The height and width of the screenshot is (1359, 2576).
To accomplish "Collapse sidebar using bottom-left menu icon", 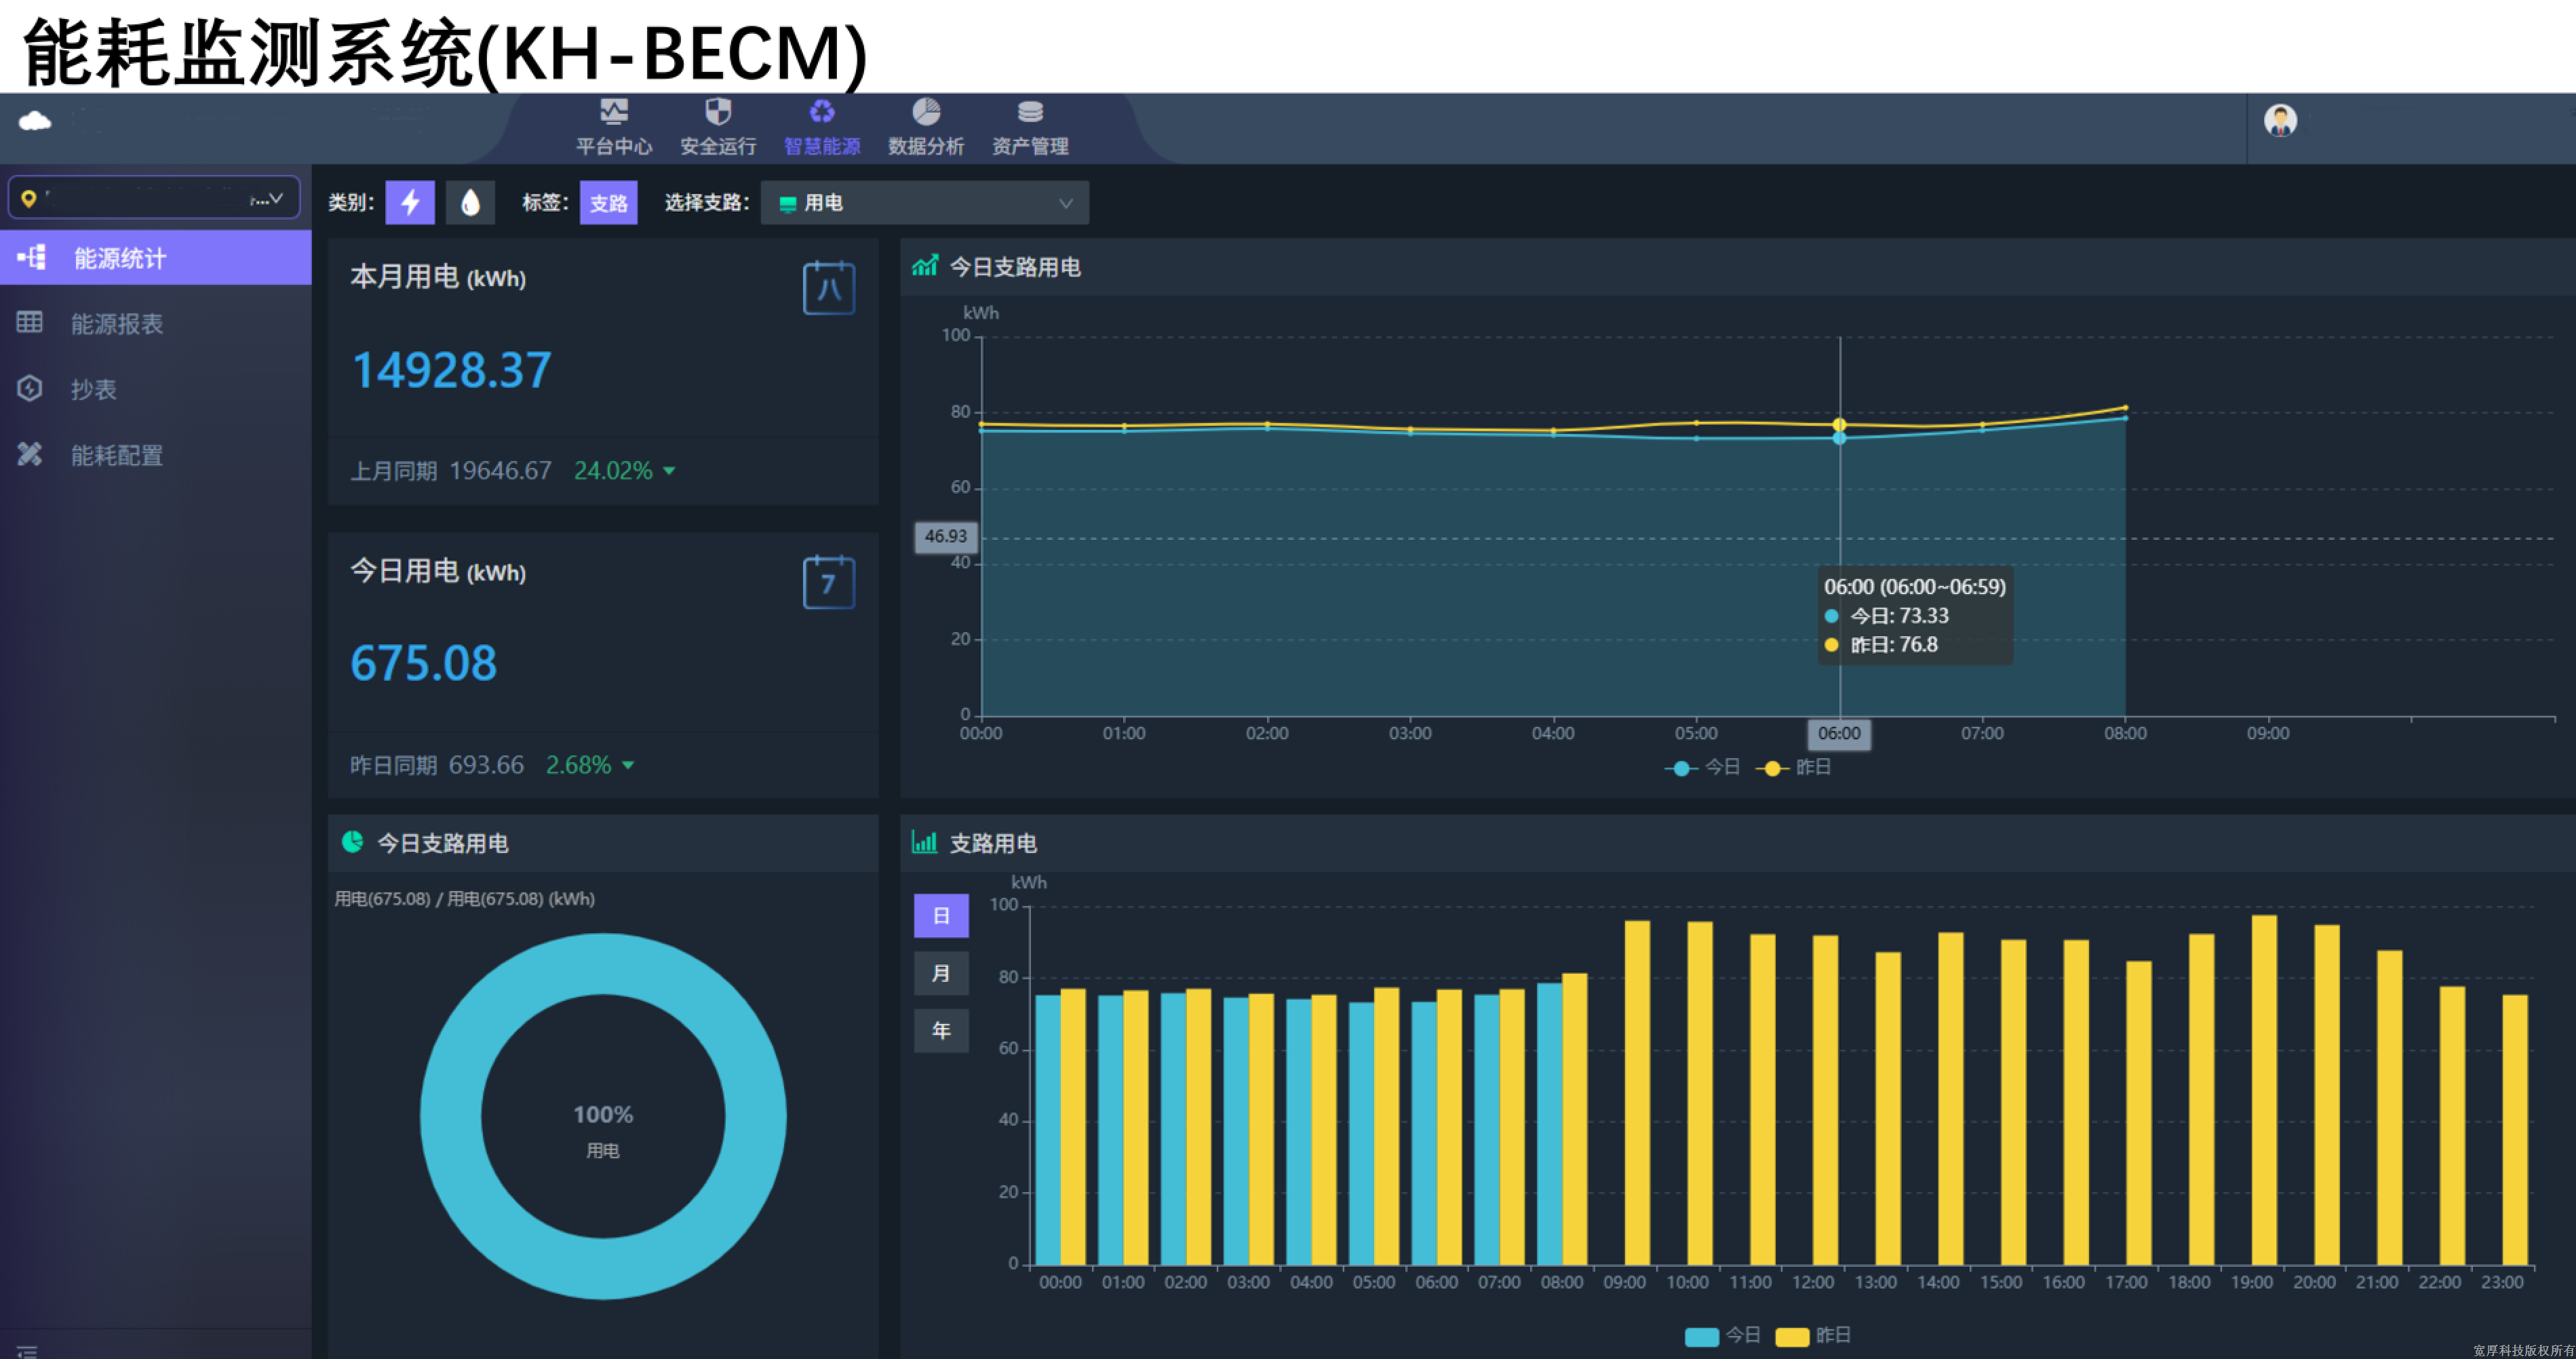I will coord(27,1350).
